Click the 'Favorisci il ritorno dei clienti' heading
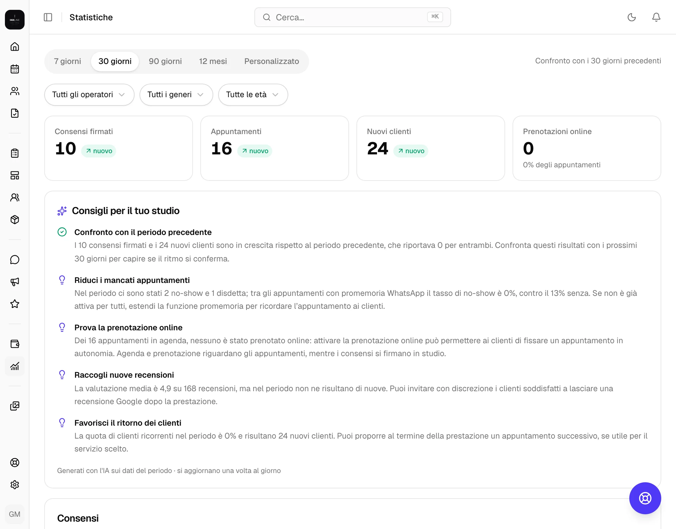Viewport: 676px width, 529px height. click(x=128, y=423)
